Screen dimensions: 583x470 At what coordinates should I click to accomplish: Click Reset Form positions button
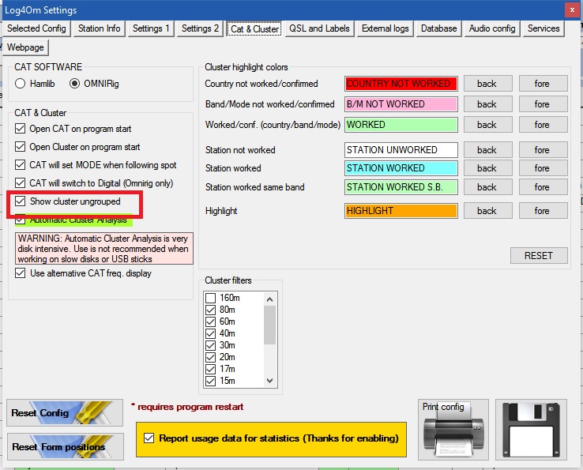coord(66,446)
